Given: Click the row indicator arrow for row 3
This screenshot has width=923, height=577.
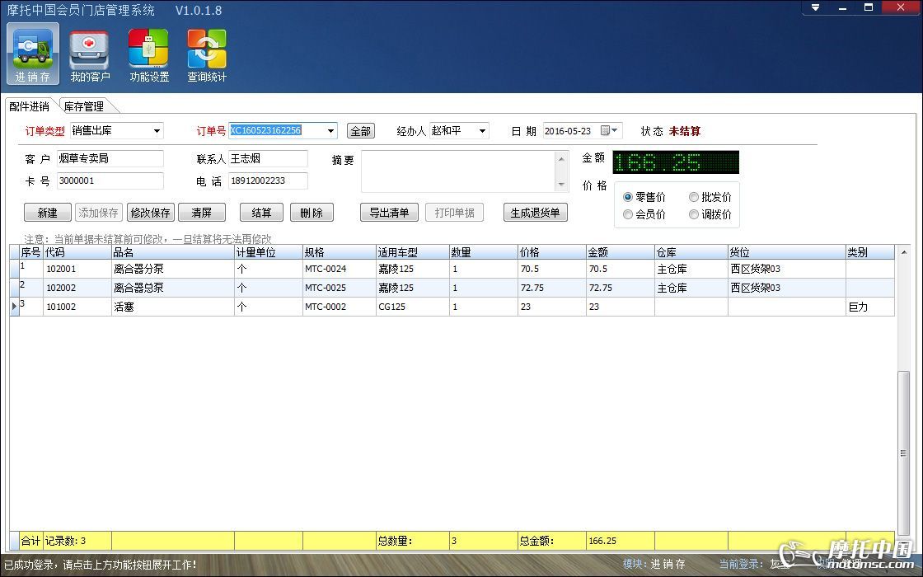Looking at the screenshot, I should pos(14,307).
